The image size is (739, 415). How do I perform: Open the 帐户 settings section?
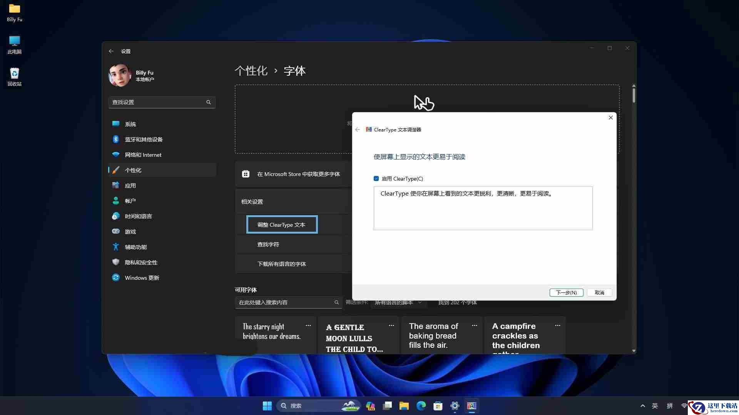(162, 201)
